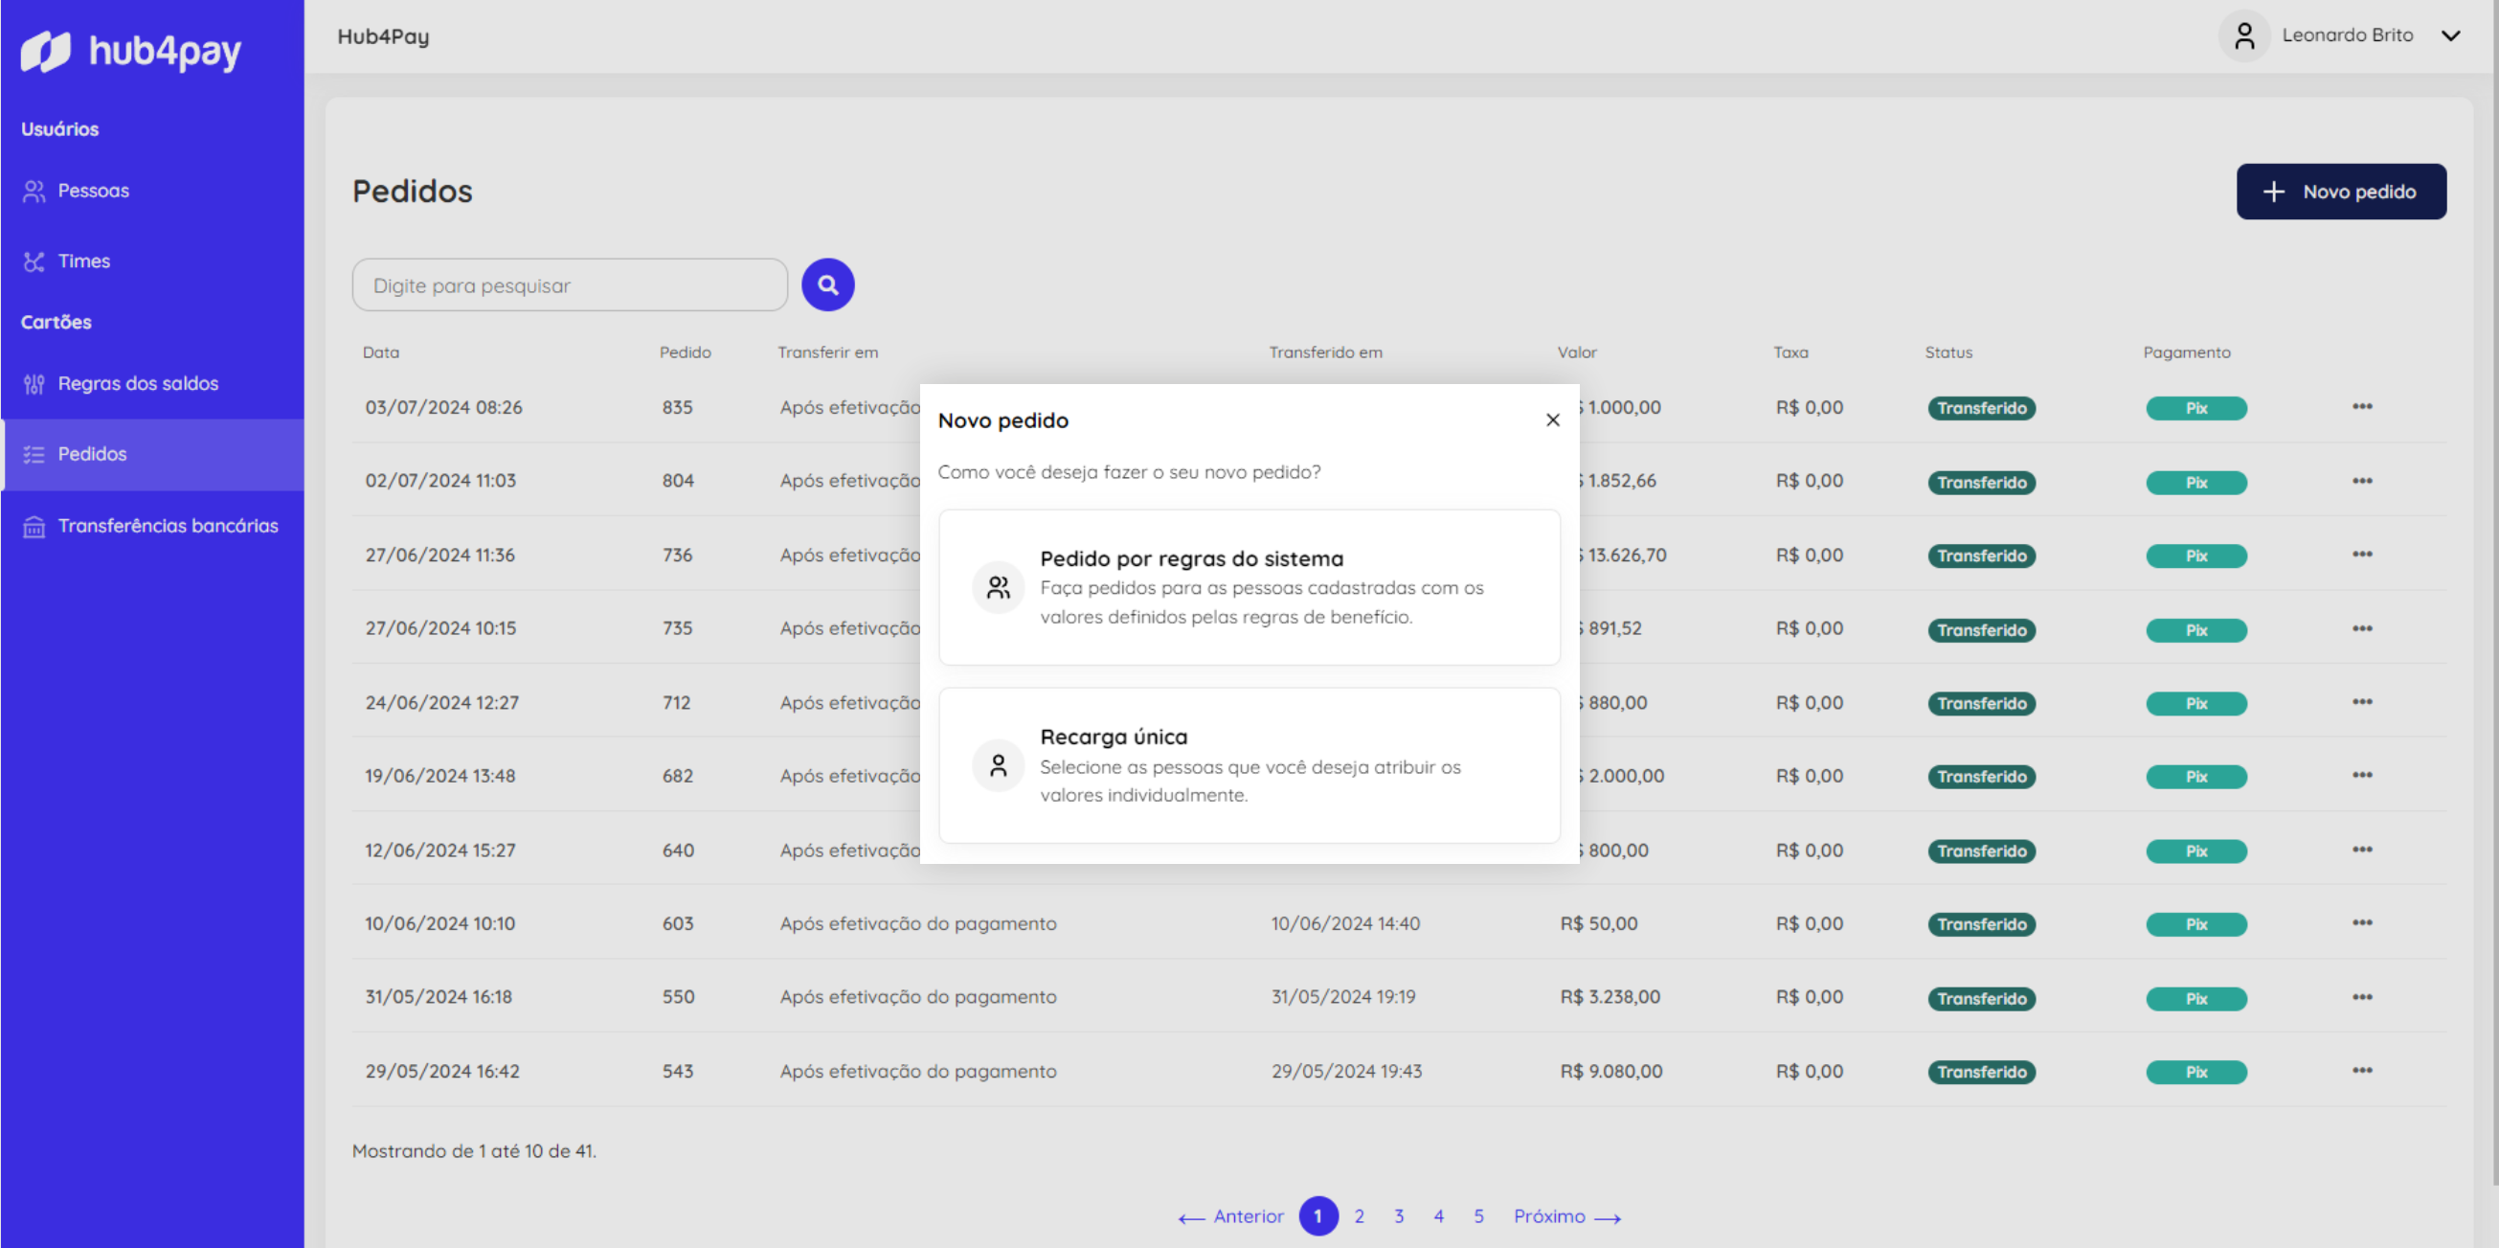Click Transferido badge for order 682
The height and width of the screenshot is (1248, 2499).
coord(1981,778)
